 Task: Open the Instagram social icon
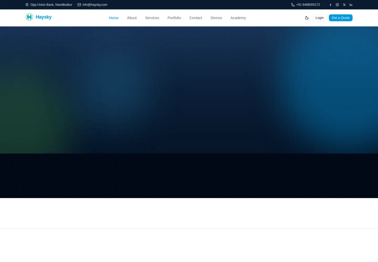pyautogui.click(x=337, y=5)
